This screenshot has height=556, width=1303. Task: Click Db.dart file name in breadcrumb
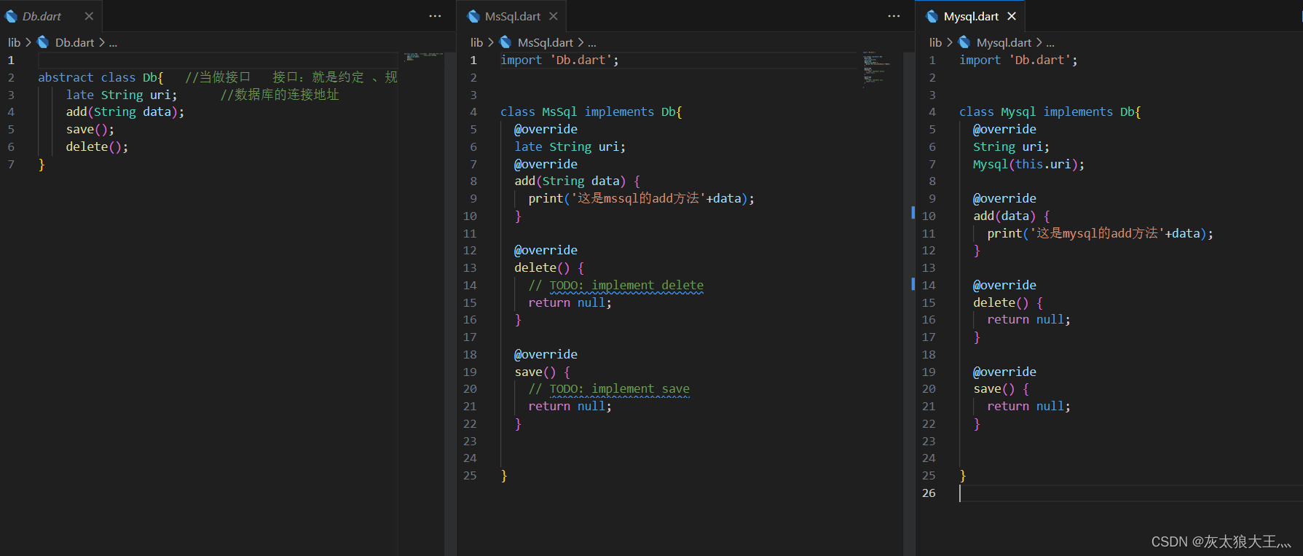pos(75,42)
